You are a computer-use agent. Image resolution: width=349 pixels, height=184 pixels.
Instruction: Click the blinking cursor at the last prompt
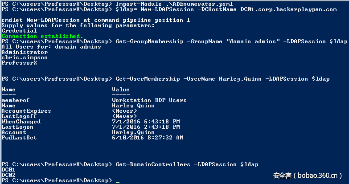pyautogui.click(x=117, y=181)
